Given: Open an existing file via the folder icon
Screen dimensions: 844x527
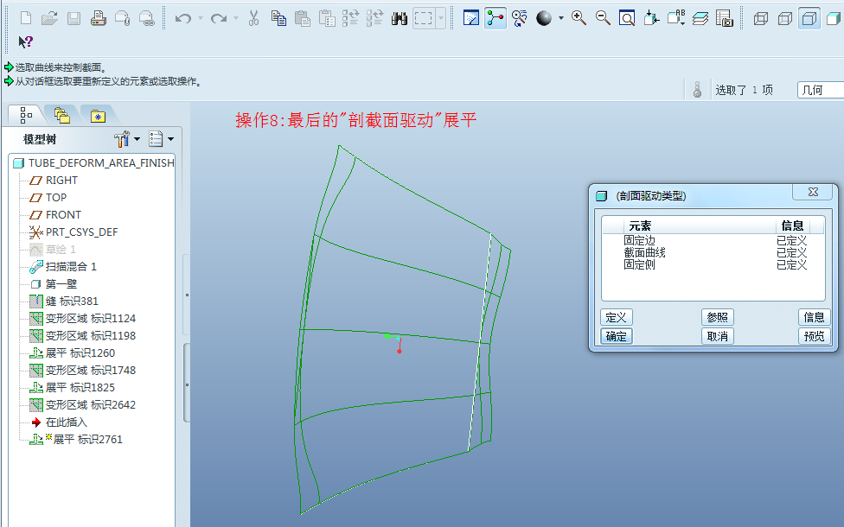Looking at the screenshot, I should pyautogui.click(x=49, y=18).
